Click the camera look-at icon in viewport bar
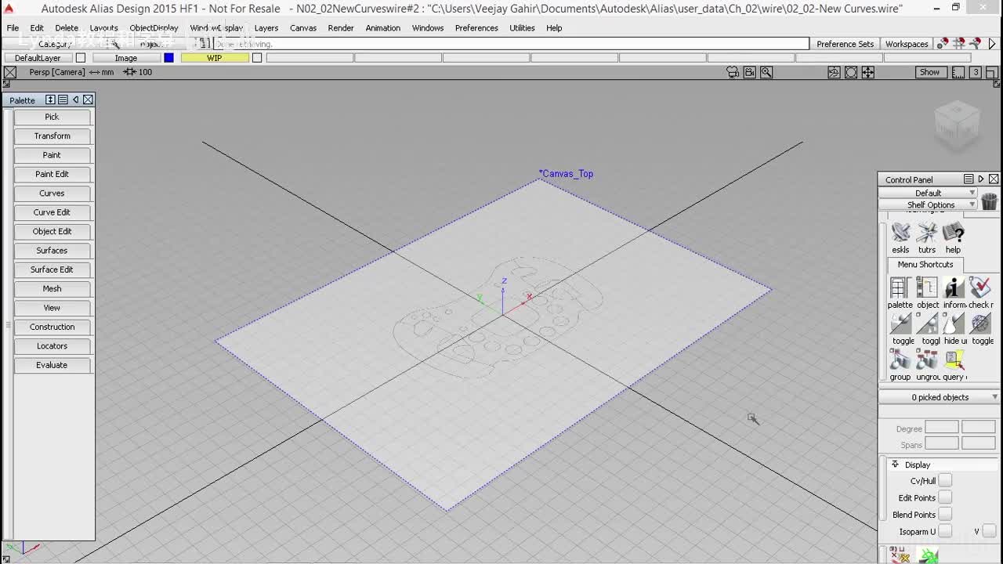Image resolution: width=1003 pixels, height=564 pixels. pyautogui.click(x=733, y=72)
